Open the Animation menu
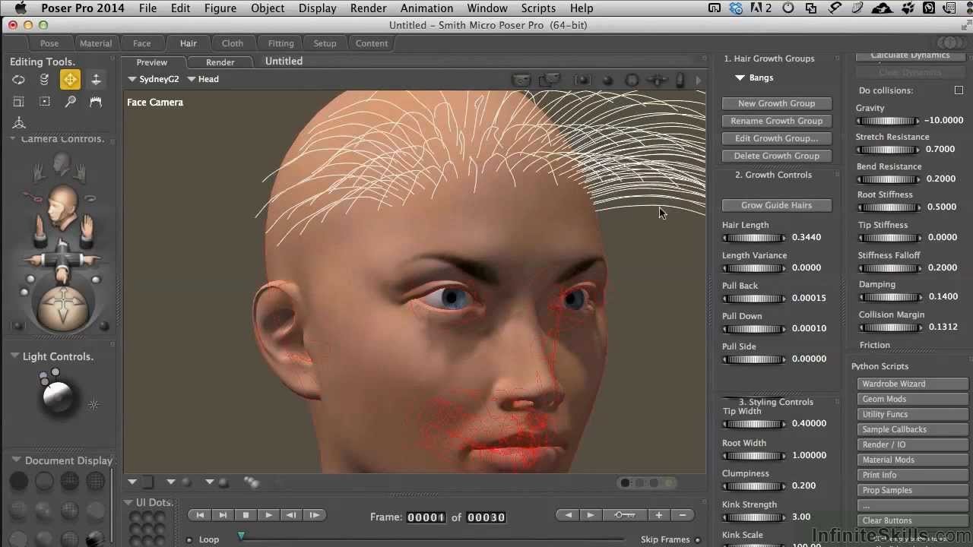 [x=426, y=8]
